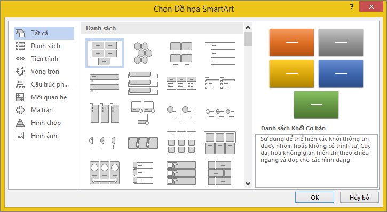Select the vertical box list layout

[143, 83]
